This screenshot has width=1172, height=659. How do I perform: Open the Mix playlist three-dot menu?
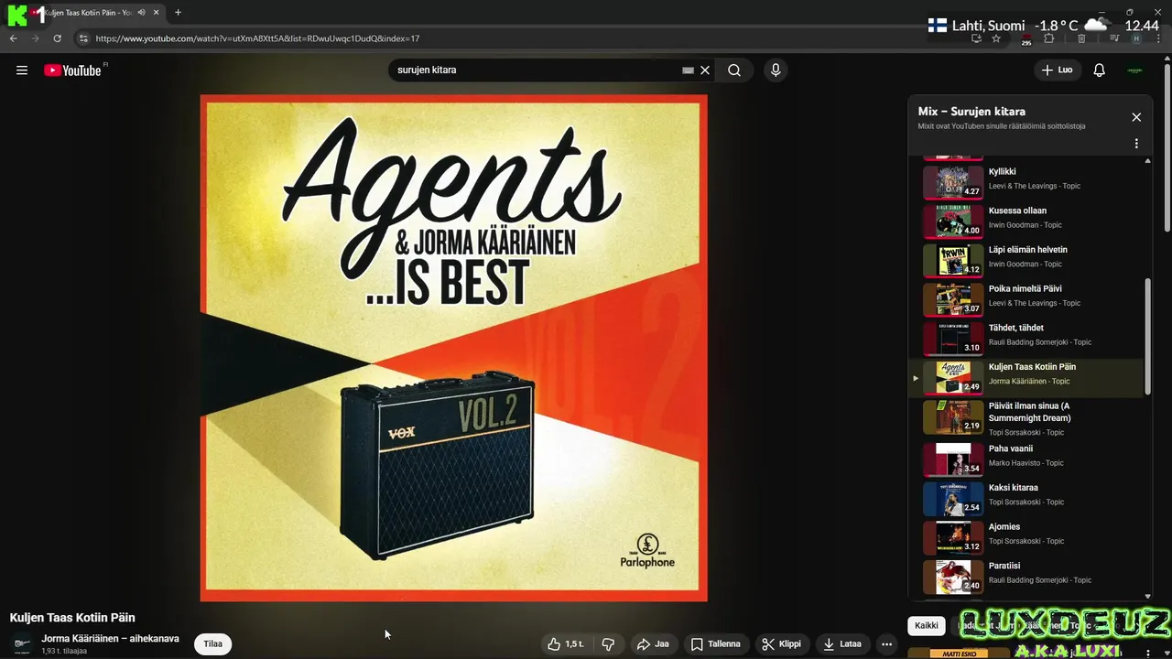1136,144
